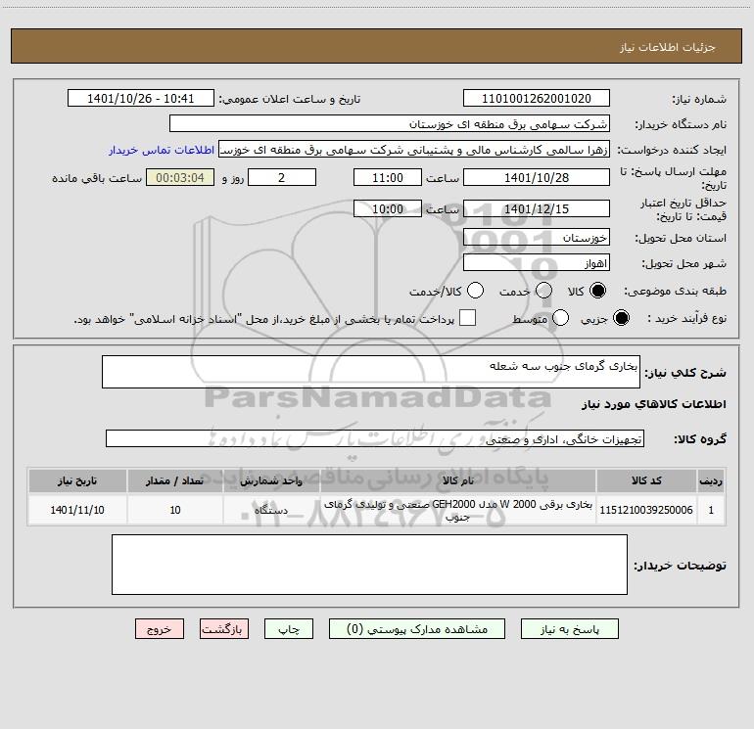Click the unit cell دستگاه
The width and height of the screenshot is (754, 729).
tap(271, 510)
